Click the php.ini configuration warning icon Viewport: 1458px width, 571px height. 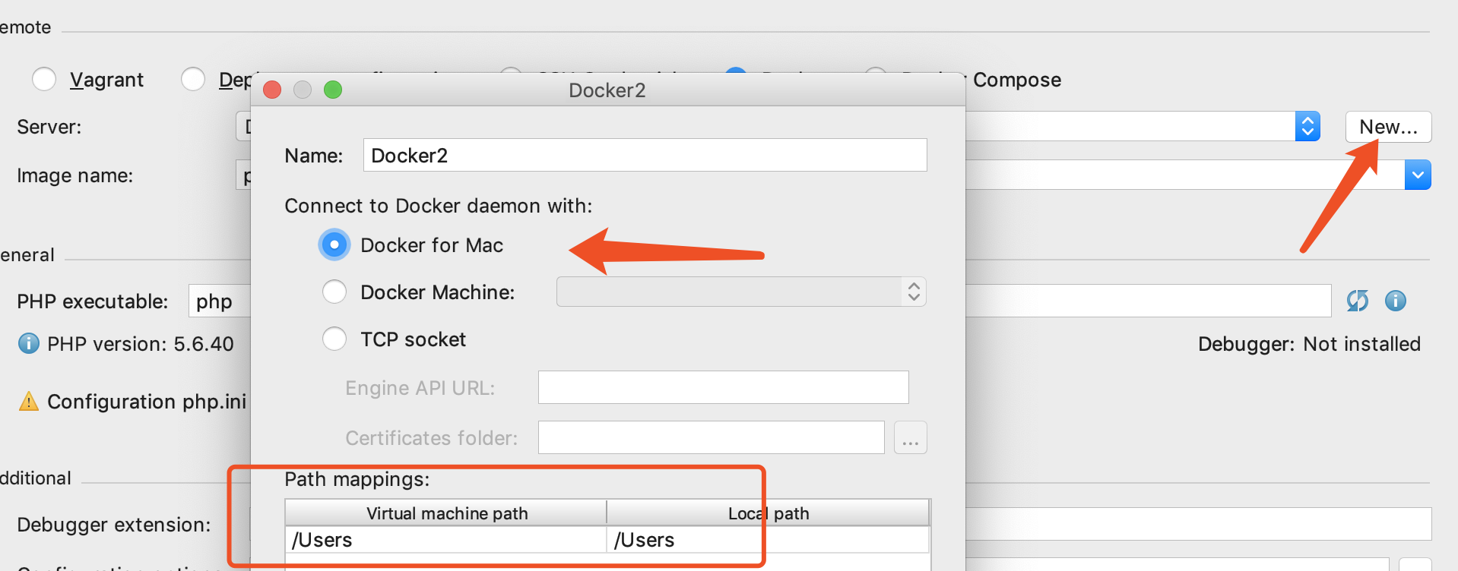29,401
